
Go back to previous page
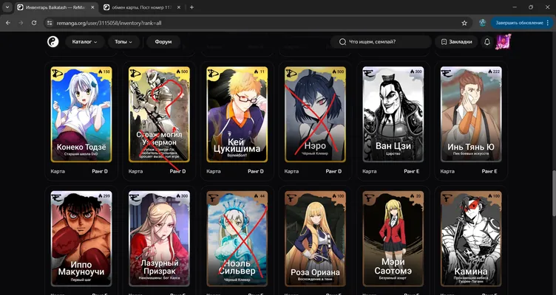8,23
